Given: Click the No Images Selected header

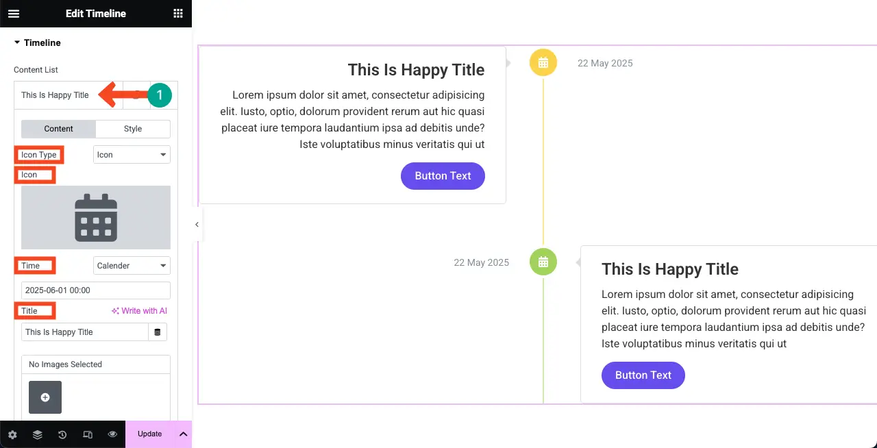Looking at the screenshot, I should tap(96, 364).
